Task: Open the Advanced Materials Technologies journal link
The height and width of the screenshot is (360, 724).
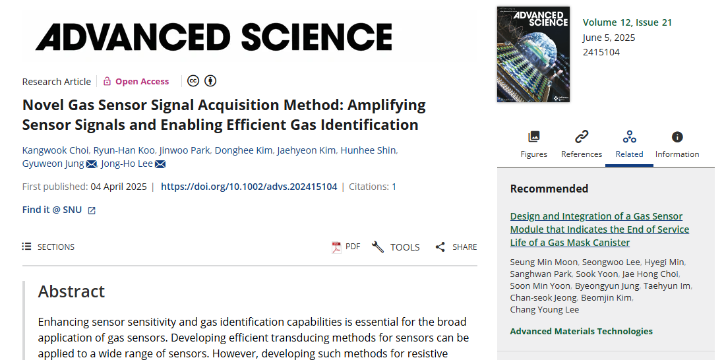Action: (x=581, y=331)
